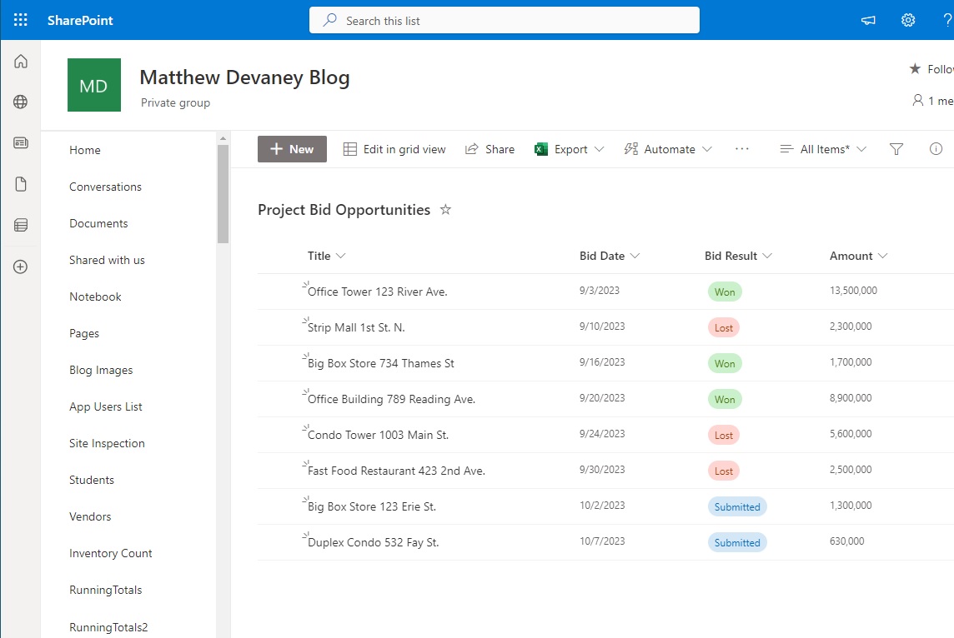Star the Project Bid Opportunities list
This screenshot has width=954, height=638.
(445, 210)
